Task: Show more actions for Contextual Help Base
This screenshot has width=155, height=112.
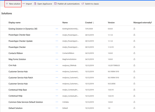Action: point(57,90)
